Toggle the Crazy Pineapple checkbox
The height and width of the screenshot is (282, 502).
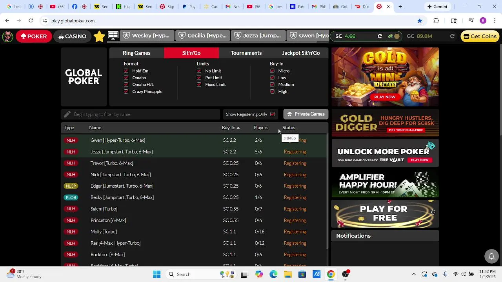click(x=126, y=92)
